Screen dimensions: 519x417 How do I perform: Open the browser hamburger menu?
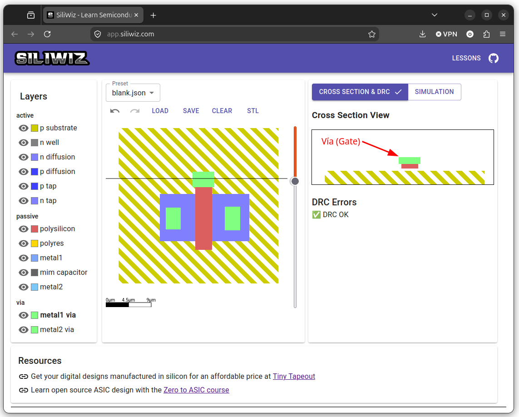tap(503, 34)
